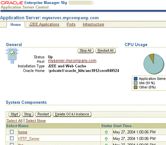
Task: Click the Application Server blue legend swatch
Action: point(136,79)
